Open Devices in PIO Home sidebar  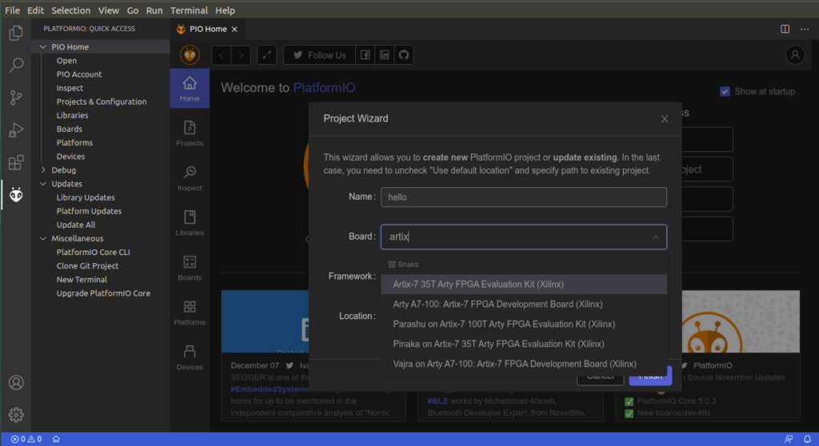click(x=190, y=358)
